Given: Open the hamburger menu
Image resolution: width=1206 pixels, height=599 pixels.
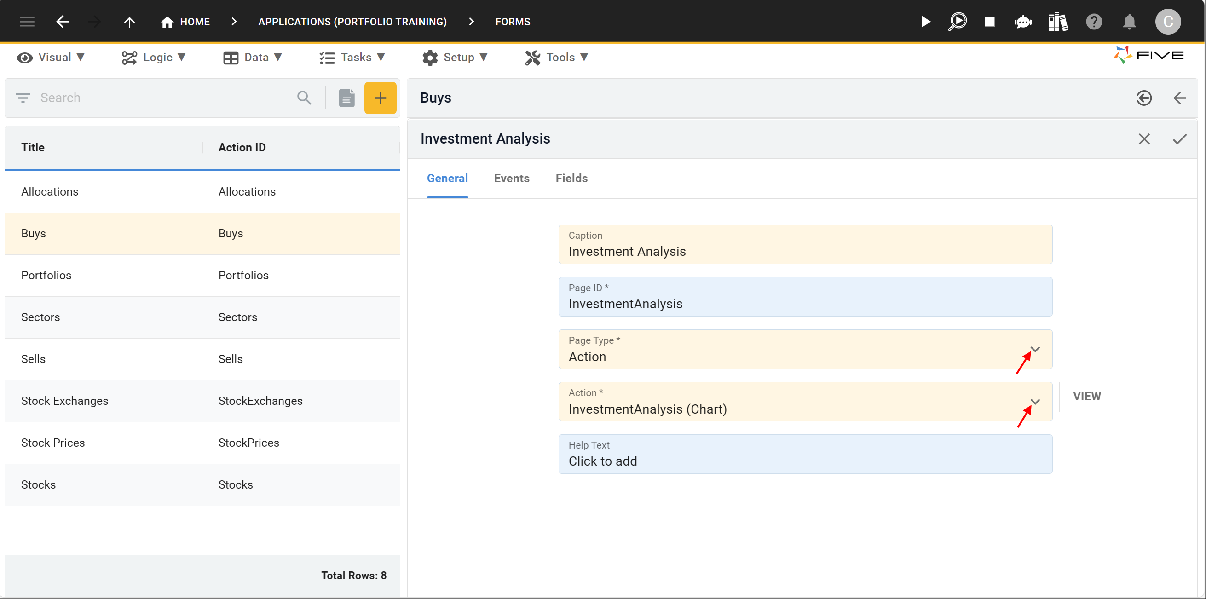Looking at the screenshot, I should pos(27,22).
